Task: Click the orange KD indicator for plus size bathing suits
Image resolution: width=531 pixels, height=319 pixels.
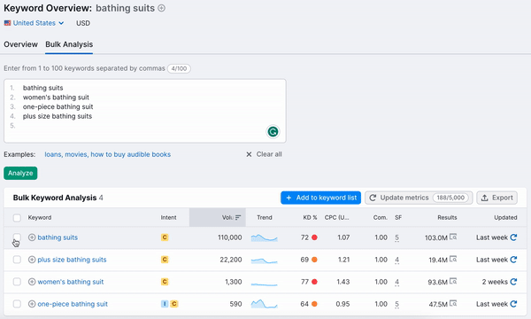Action: [x=314, y=260]
